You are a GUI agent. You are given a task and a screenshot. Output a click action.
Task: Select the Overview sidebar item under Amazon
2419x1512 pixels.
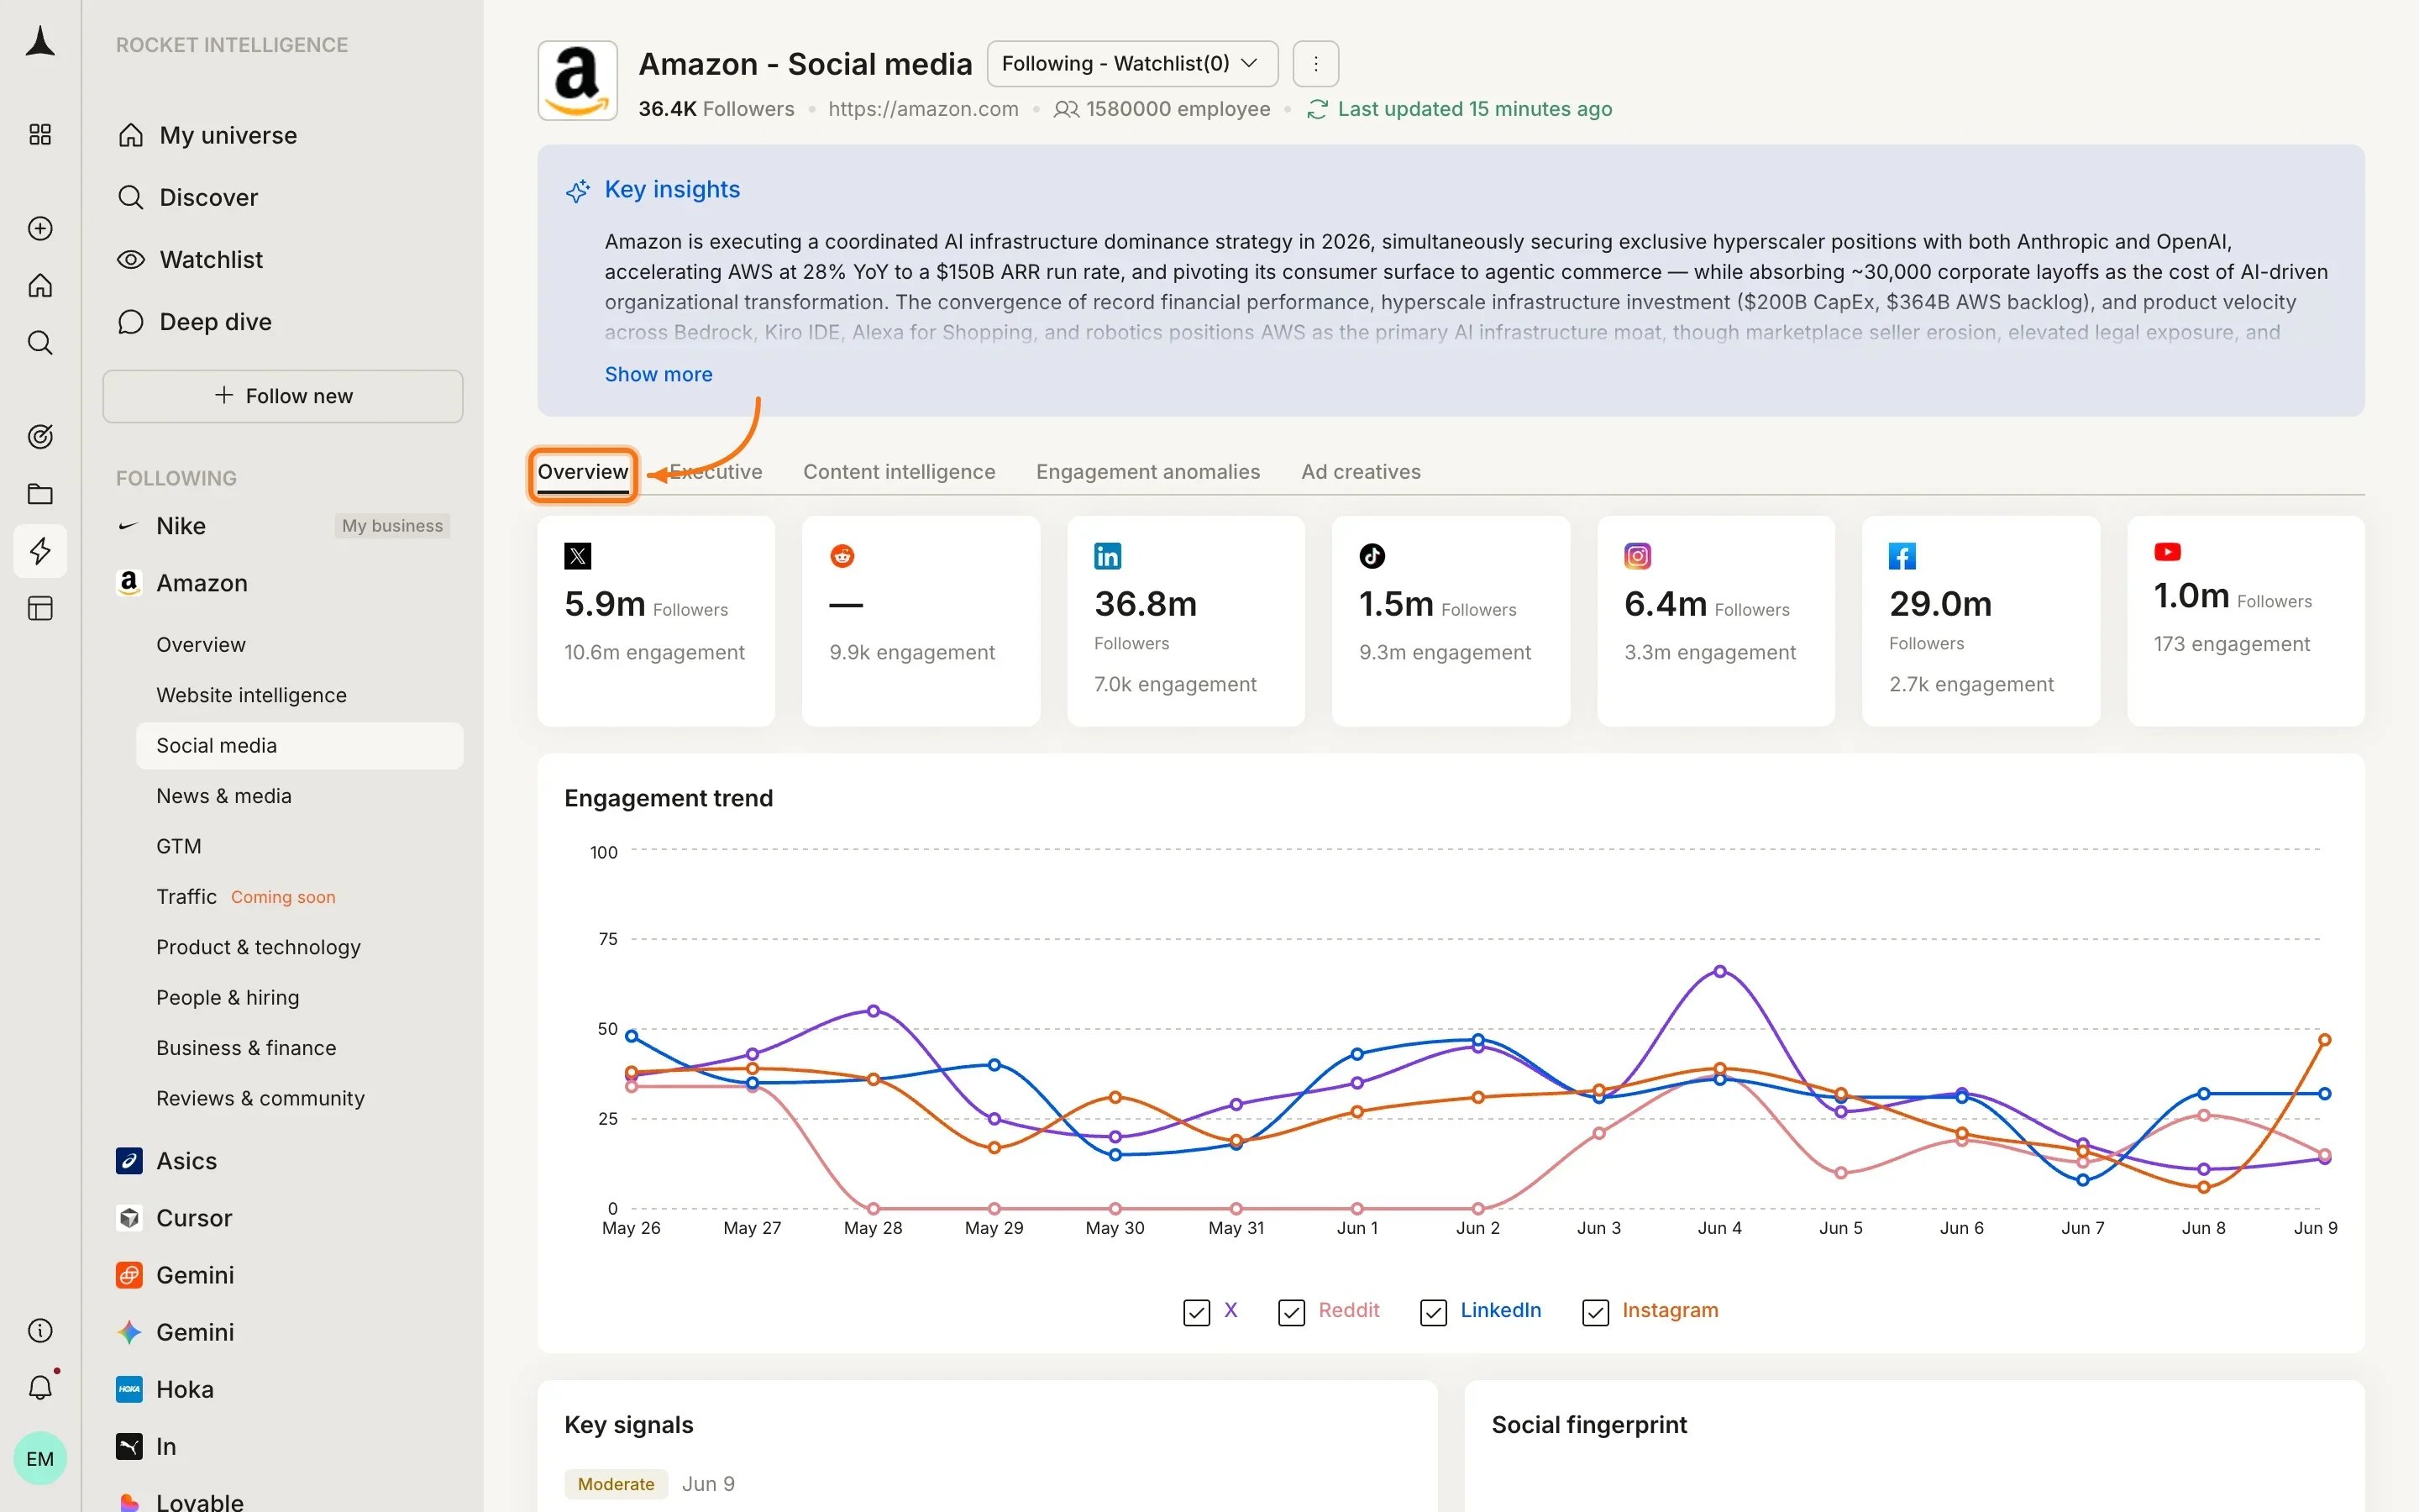(x=201, y=645)
